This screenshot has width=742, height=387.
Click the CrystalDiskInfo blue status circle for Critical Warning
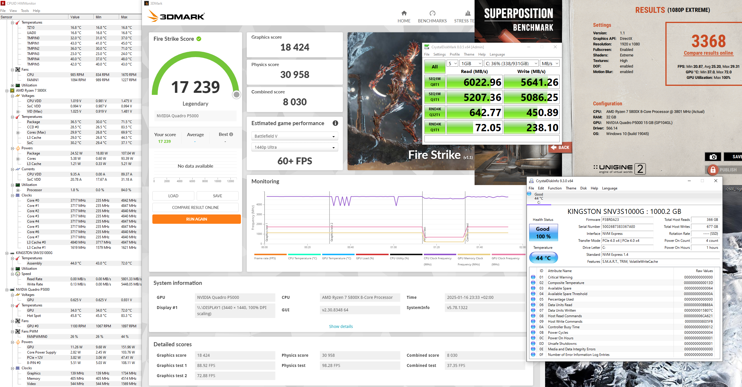[x=533, y=277]
